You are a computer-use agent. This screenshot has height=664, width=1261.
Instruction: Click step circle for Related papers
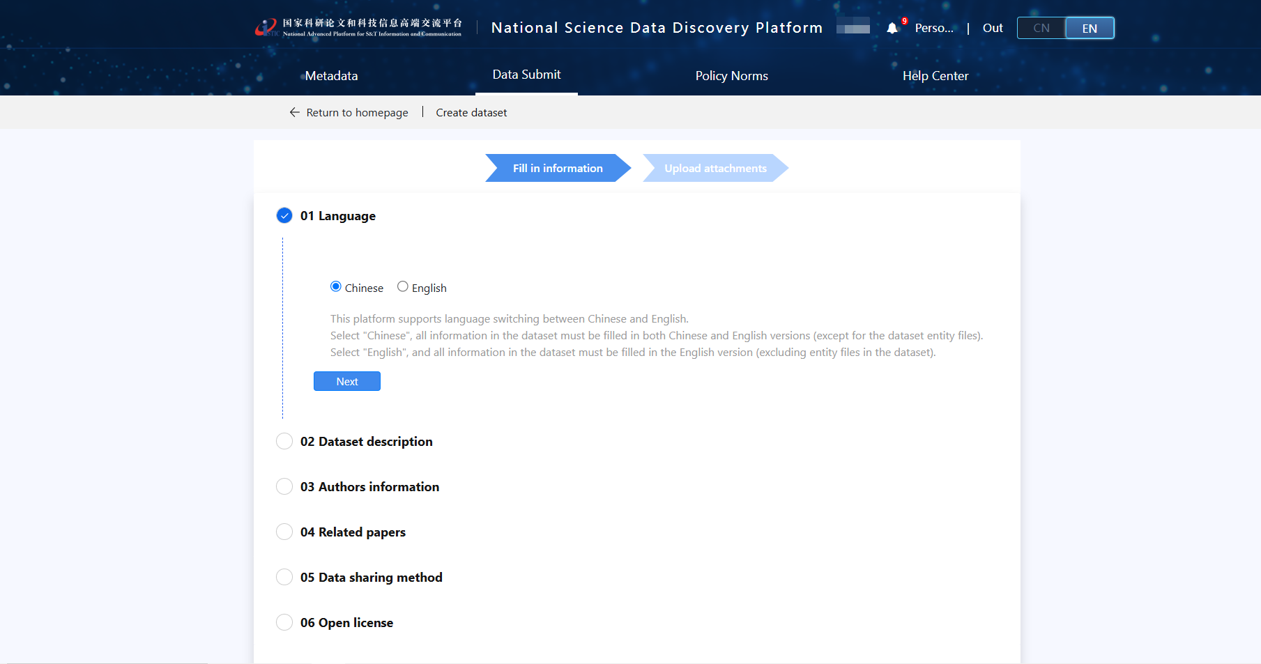pos(284,532)
